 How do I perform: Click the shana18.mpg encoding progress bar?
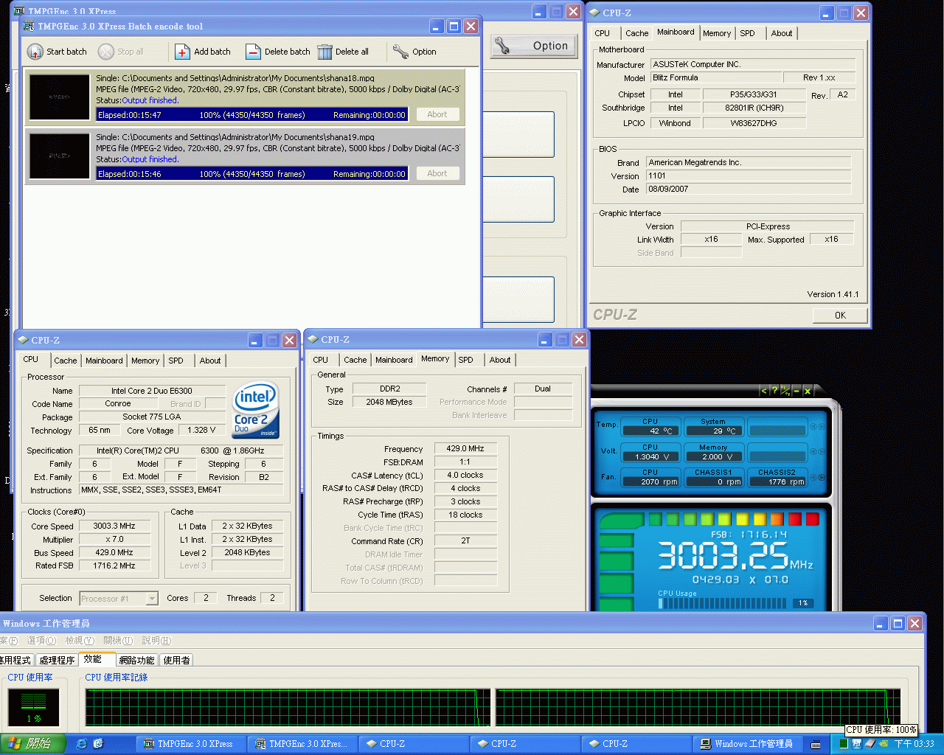pyautogui.click(x=252, y=114)
